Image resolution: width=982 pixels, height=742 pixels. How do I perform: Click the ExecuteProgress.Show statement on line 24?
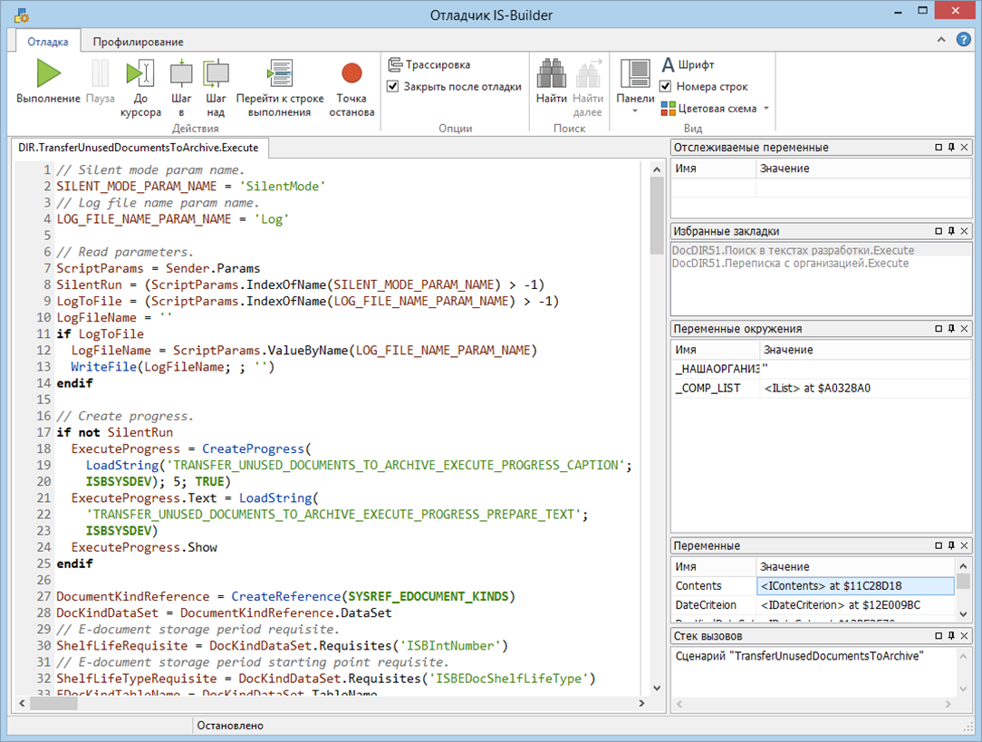tap(144, 547)
